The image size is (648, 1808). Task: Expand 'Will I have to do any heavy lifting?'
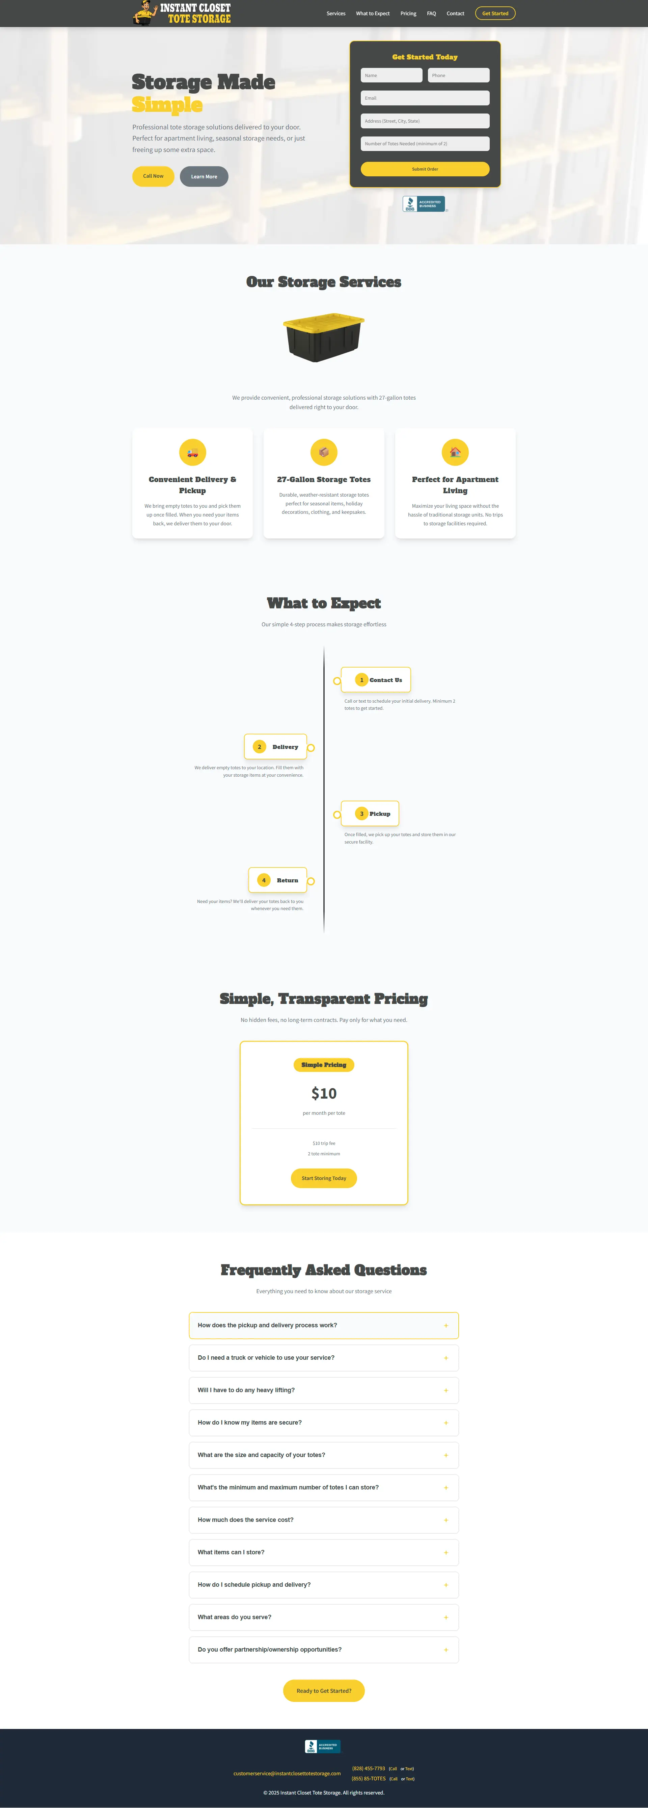[324, 1390]
